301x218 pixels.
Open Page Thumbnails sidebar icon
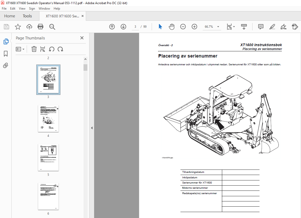(x=6, y=41)
